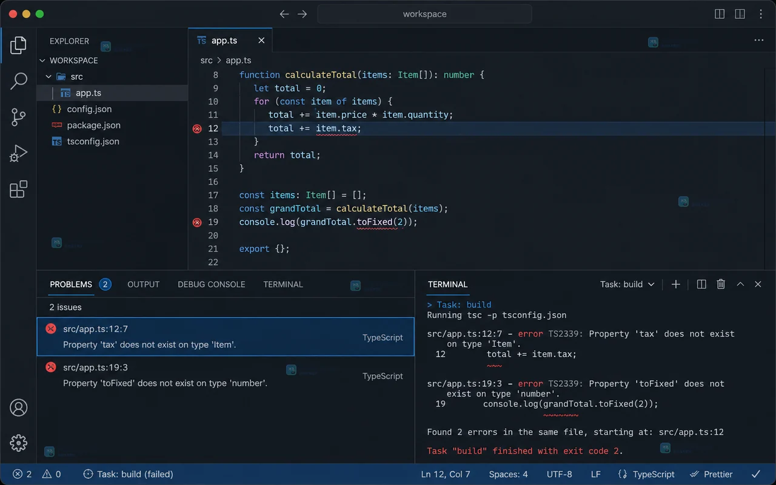Click the error glyph on line 12
This screenshot has height=485, width=776.
tap(196, 128)
